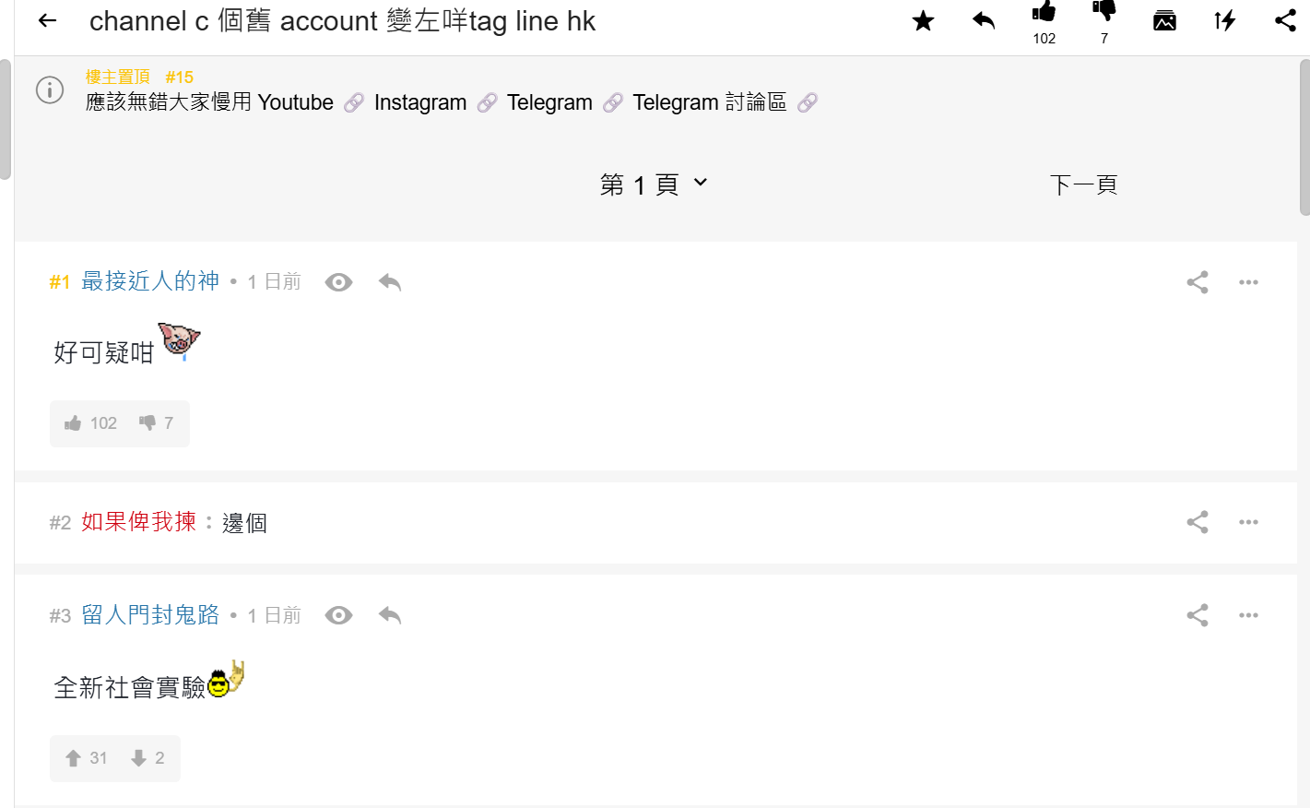Go to next page via 下一頁

point(1083,184)
